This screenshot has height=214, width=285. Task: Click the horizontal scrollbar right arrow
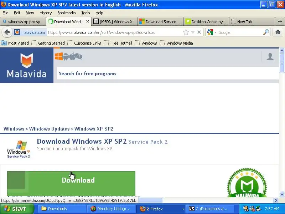coord(276,200)
